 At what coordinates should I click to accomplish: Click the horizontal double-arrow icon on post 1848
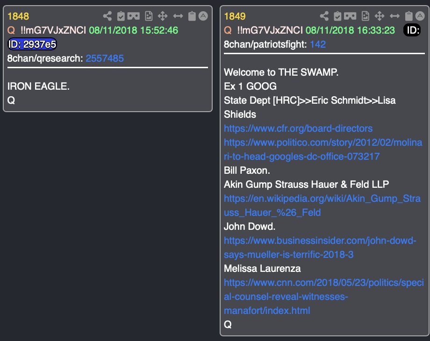(178, 16)
